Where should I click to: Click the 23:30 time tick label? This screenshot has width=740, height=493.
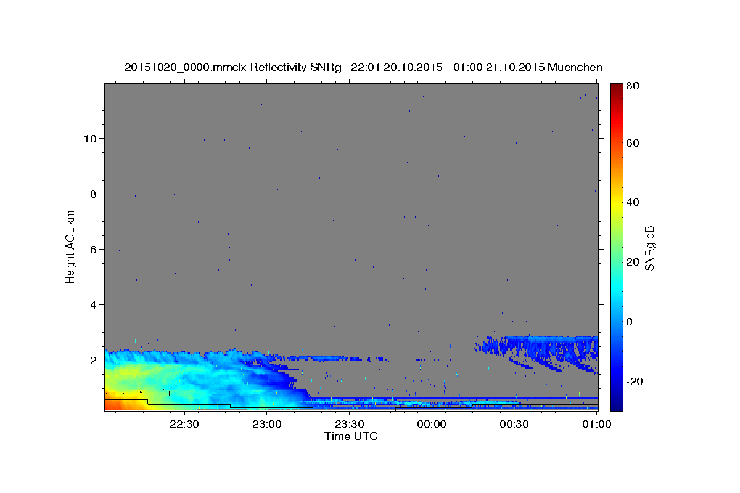pos(349,424)
